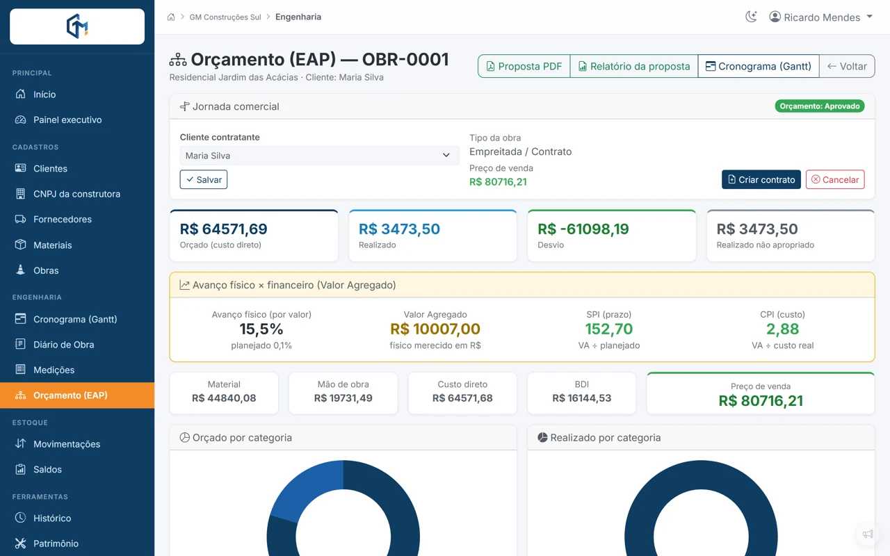Open the Ricardo Mendes user menu
The width and height of the screenshot is (890, 556).
821,17
